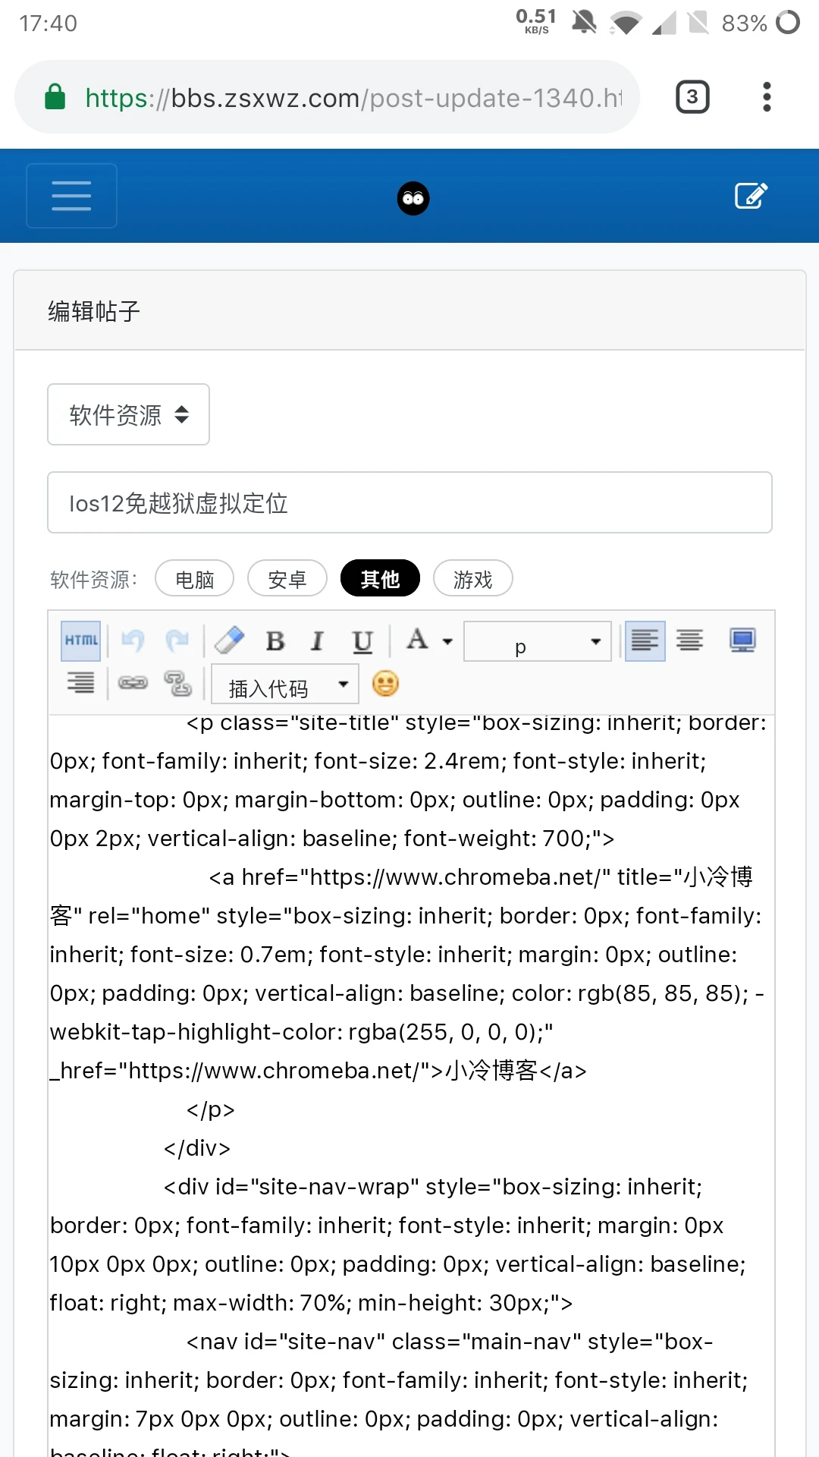Click the post title input field

click(409, 502)
